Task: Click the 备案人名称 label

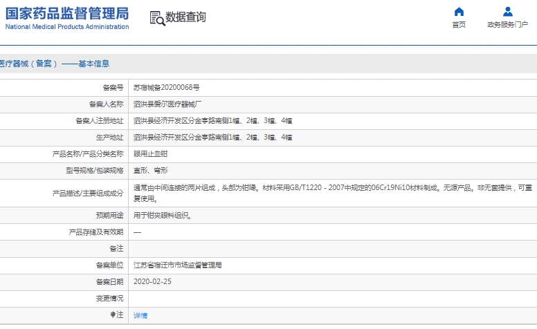Action: [106, 104]
